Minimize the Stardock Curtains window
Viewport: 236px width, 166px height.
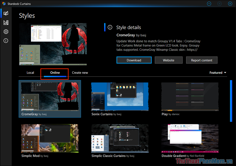(209, 4)
